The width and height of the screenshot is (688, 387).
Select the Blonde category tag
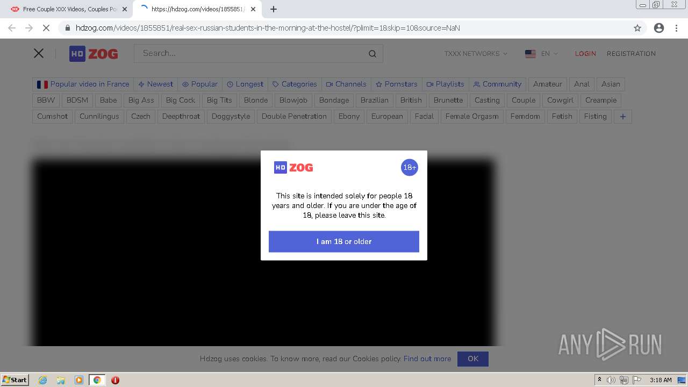(256, 101)
